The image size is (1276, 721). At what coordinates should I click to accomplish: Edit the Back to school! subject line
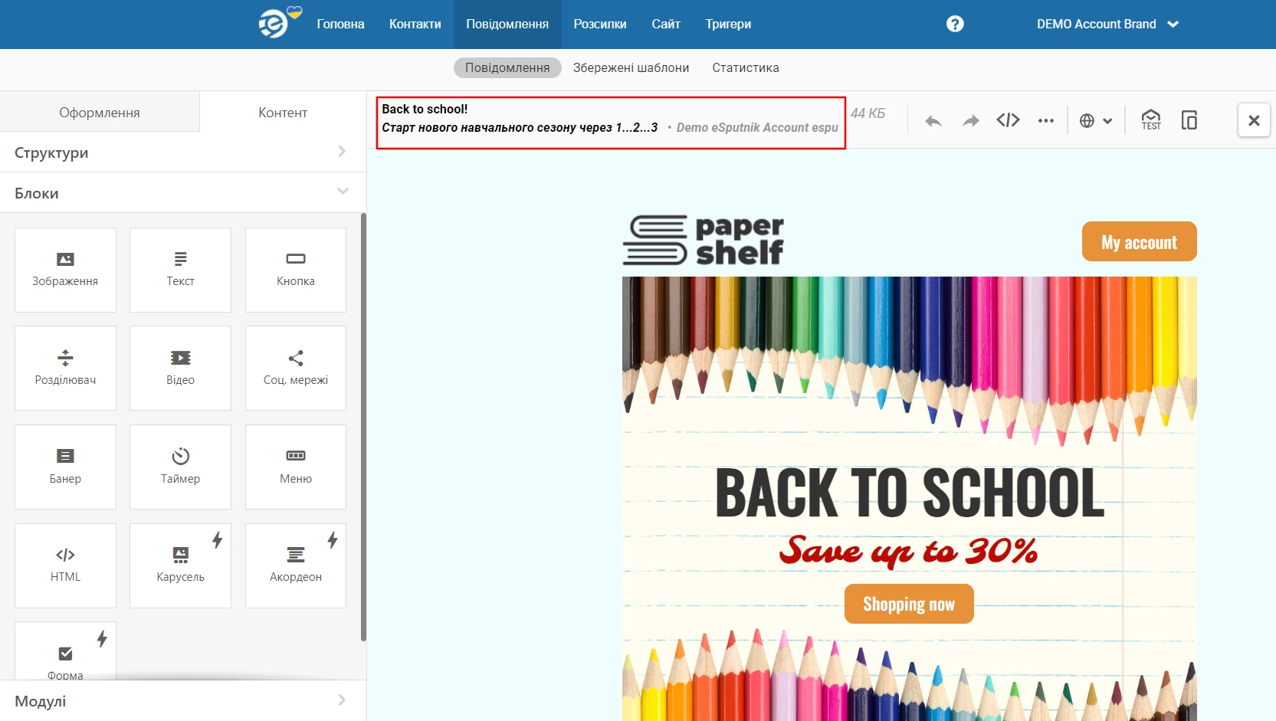425,109
